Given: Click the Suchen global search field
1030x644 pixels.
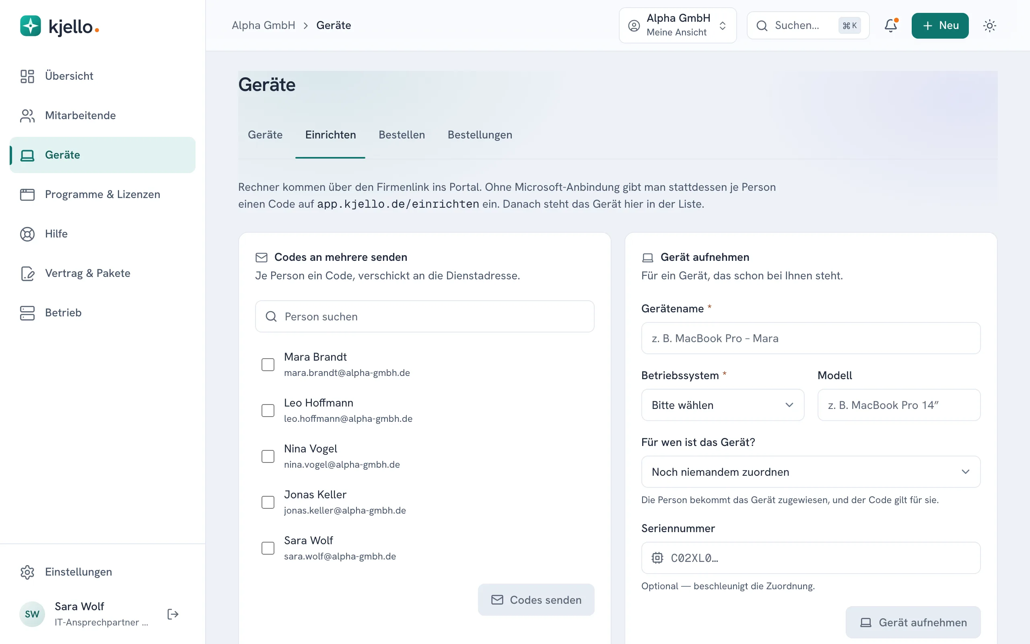Looking at the screenshot, I should pos(808,25).
